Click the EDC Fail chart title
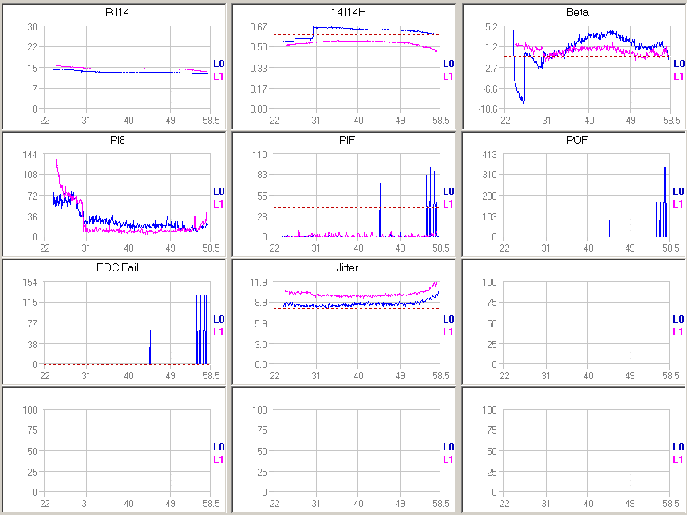Viewport: 687px width, 515px height. click(x=115, y=267)
